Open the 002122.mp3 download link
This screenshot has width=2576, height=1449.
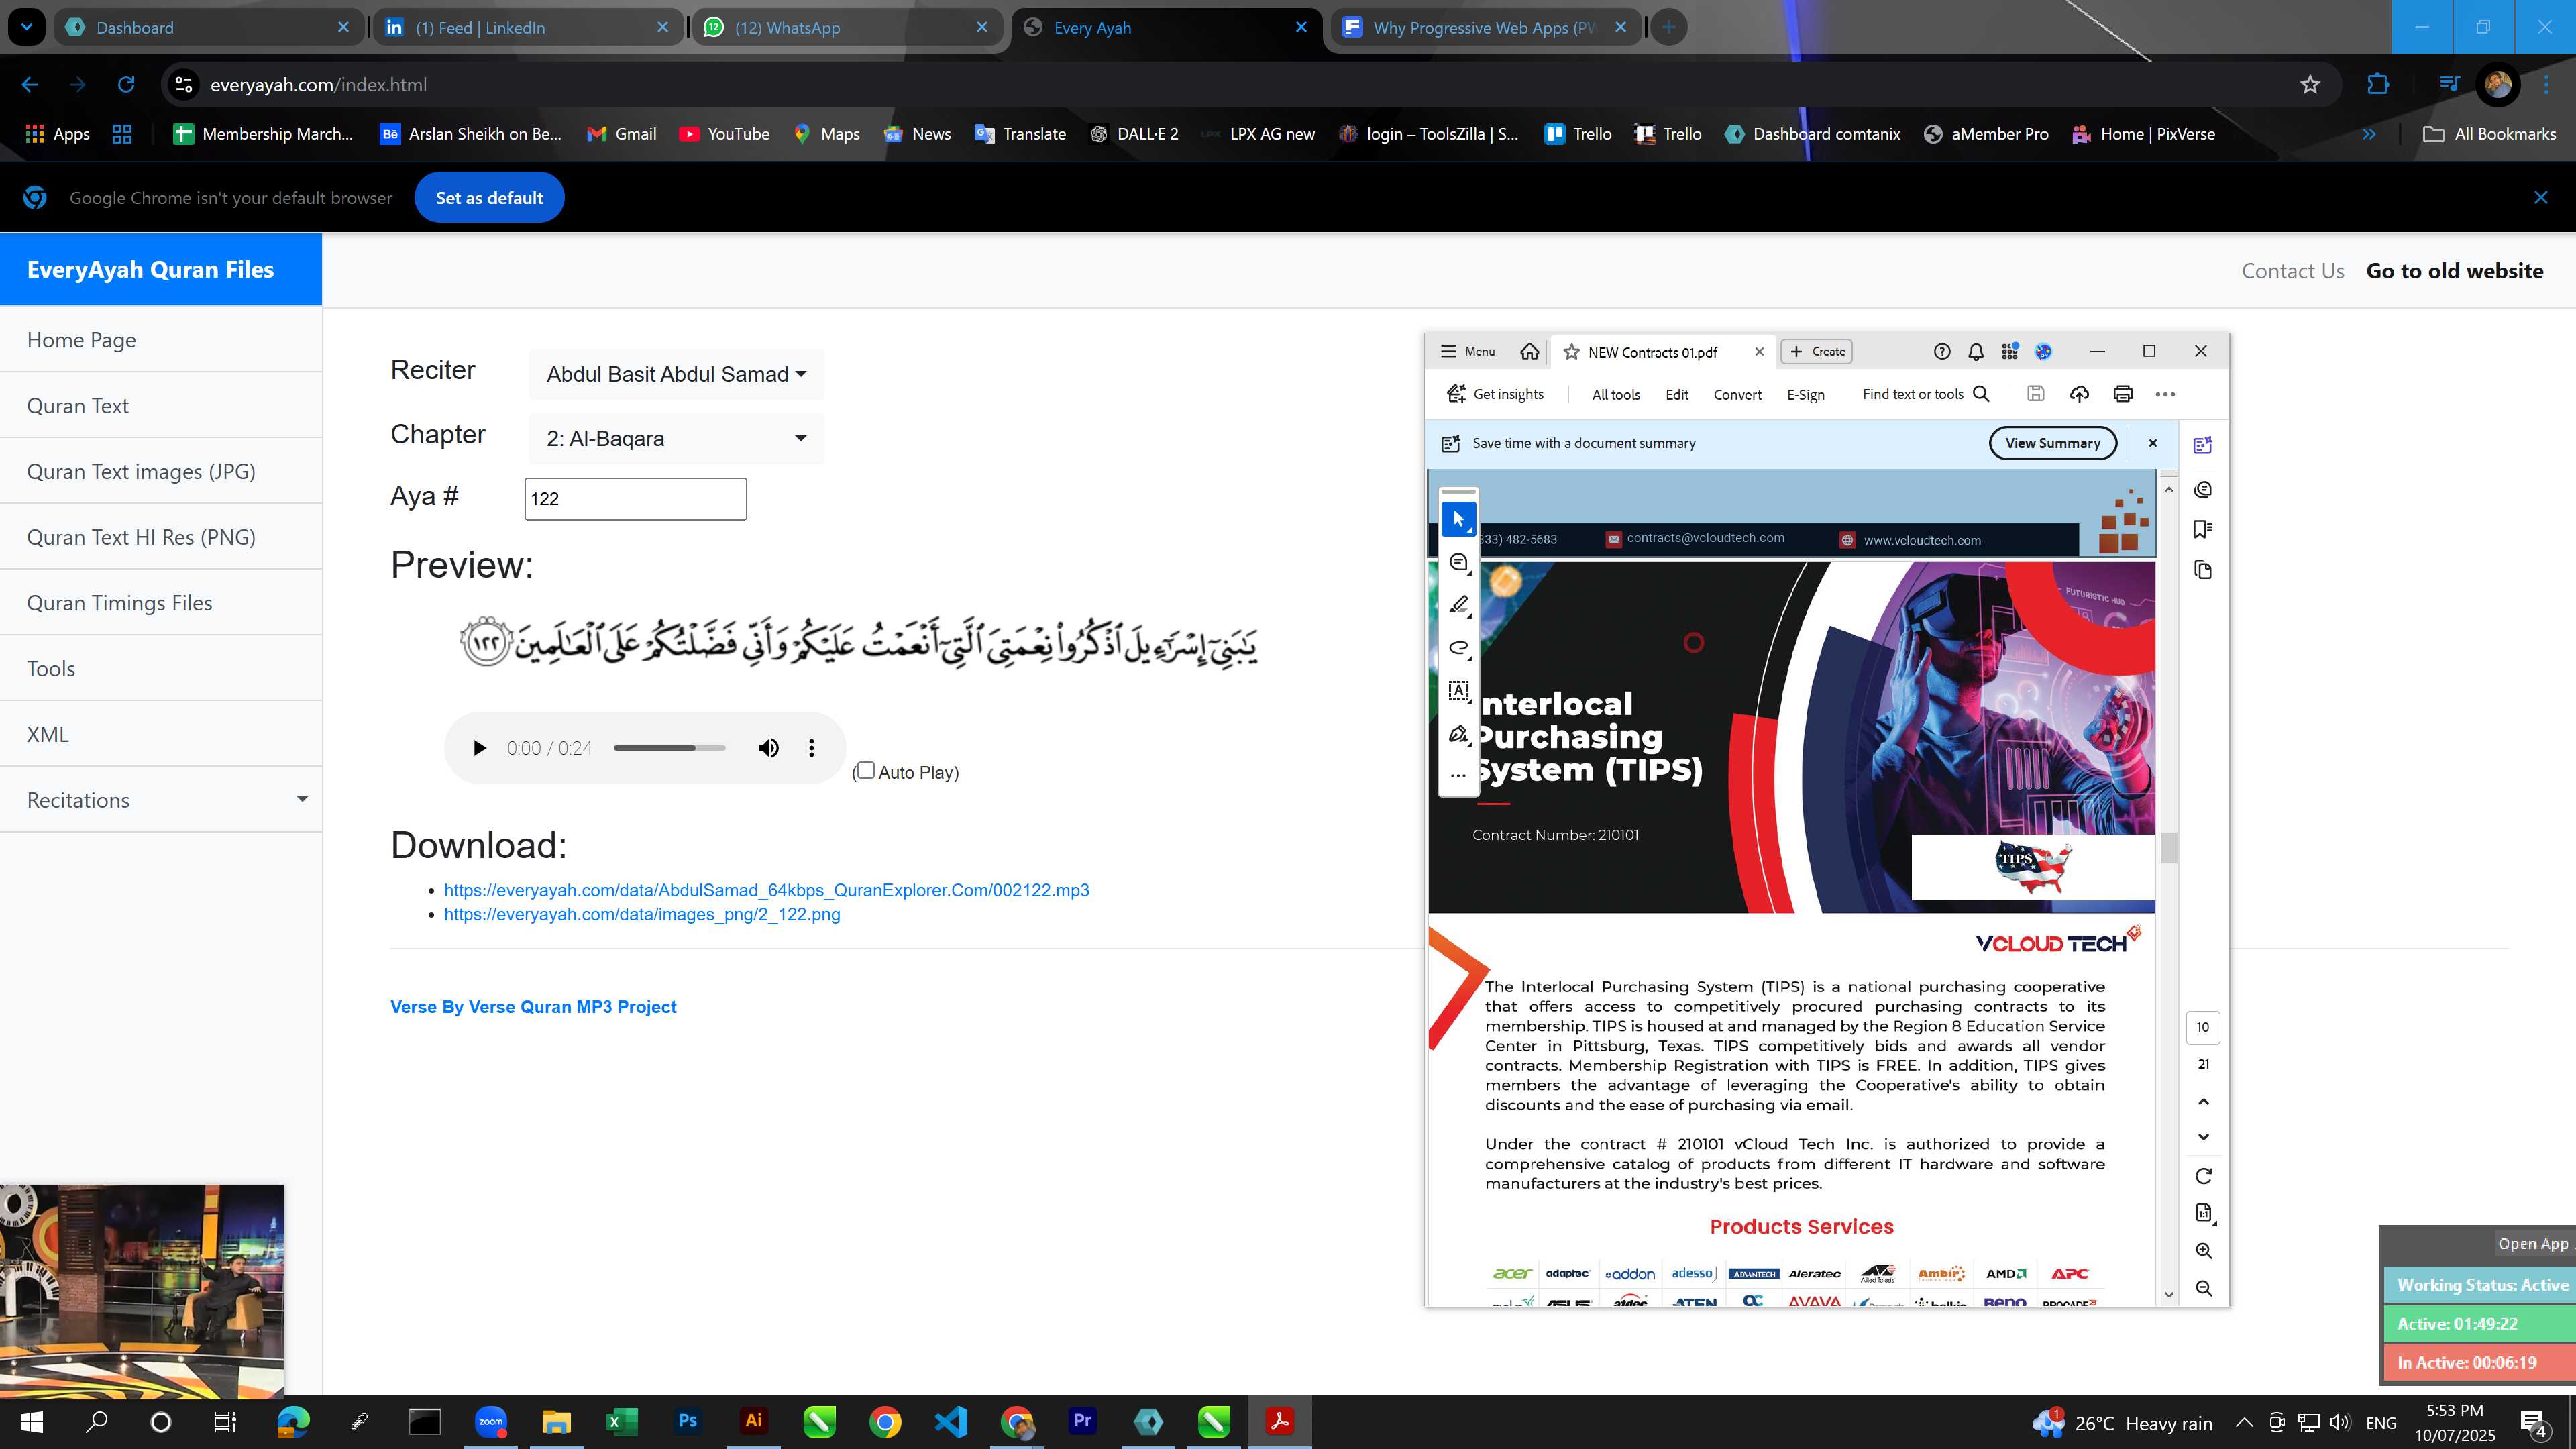(766, 890)
